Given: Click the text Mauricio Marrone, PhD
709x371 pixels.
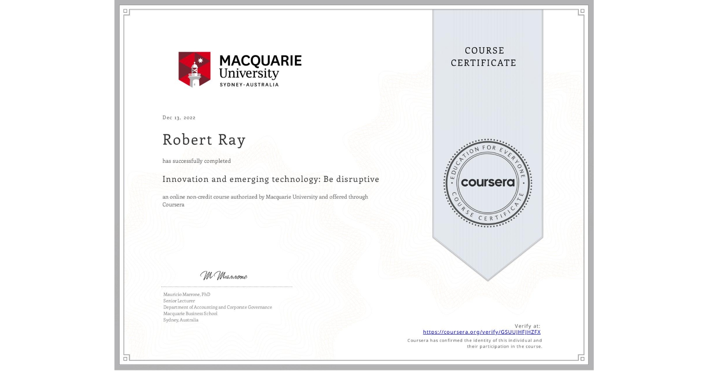Looking at the screenshot, I should (187, 294).
